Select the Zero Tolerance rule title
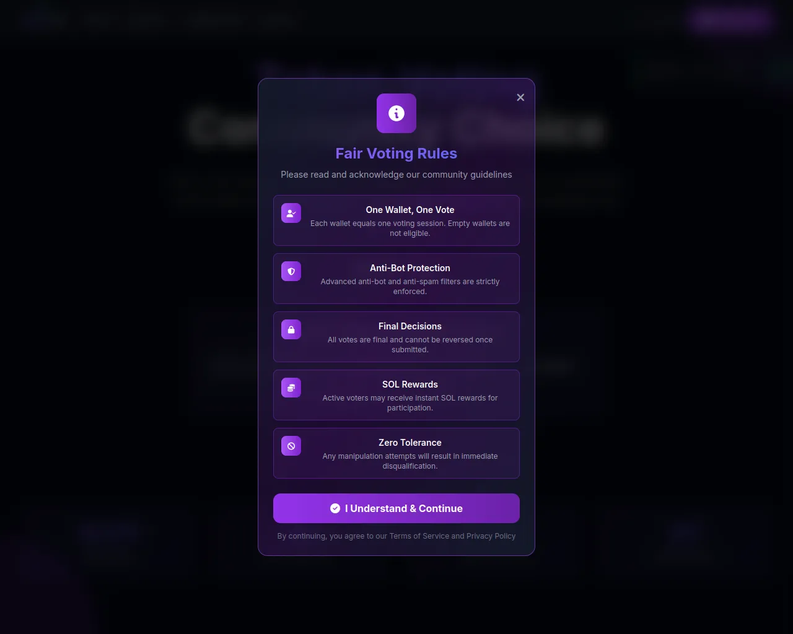Screen dimensions: 793x634 pyautogui.click(x=410, y=443)
